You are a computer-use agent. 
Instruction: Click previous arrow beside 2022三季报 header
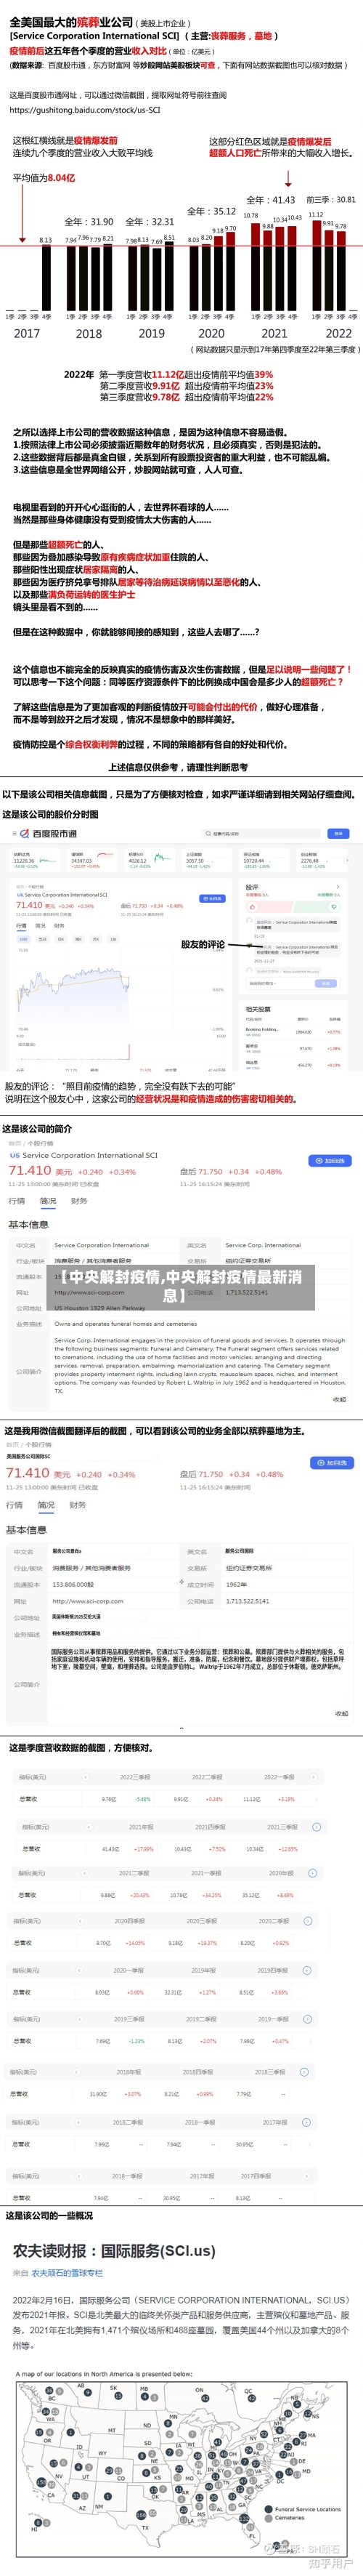(85, 1777)
